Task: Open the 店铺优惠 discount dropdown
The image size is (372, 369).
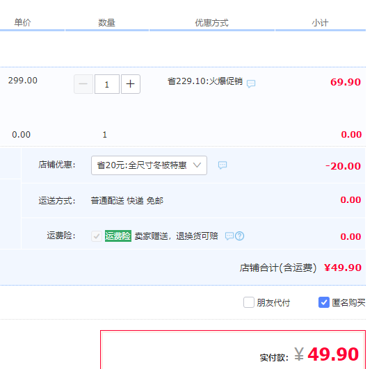Action: point(149,165)
